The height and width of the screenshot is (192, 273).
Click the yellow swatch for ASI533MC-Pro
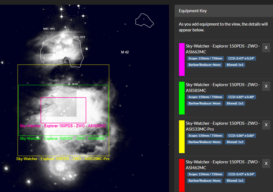(182, 137)
